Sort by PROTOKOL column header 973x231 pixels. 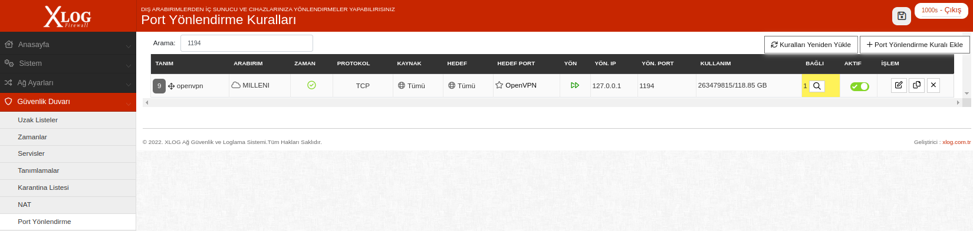tap(354, 63)
